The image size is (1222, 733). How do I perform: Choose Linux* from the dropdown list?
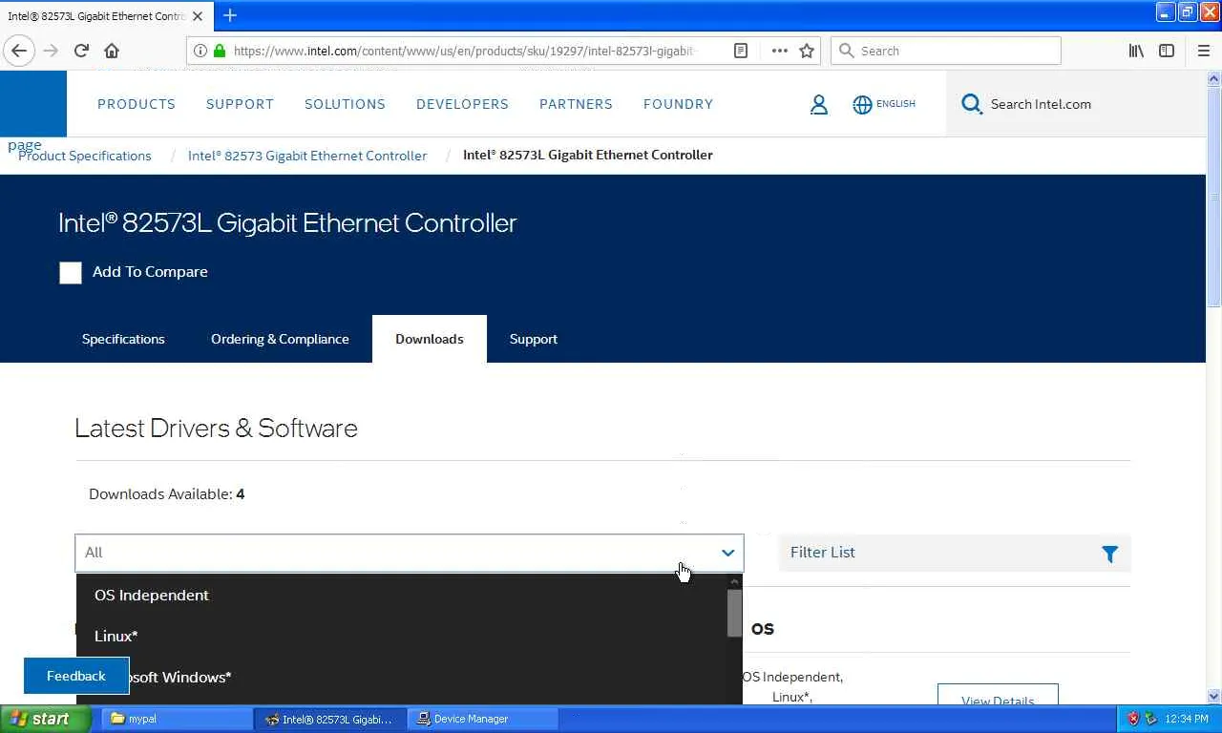point(116,636)
